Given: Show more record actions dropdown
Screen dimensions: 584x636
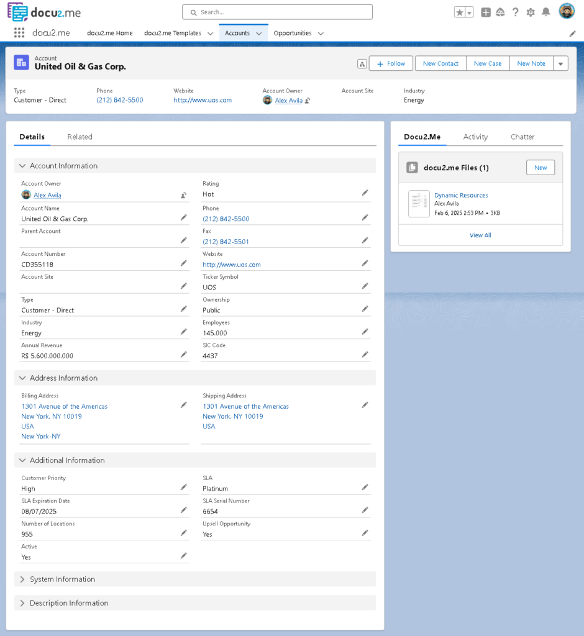Looking at the screenshot, I should 560,64.
